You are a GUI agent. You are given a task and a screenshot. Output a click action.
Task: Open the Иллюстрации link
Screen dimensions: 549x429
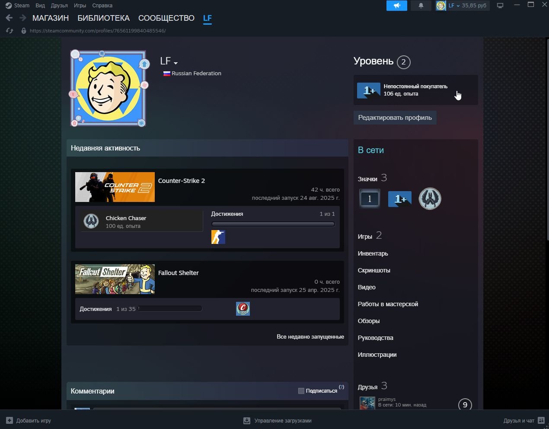(377, 355)
